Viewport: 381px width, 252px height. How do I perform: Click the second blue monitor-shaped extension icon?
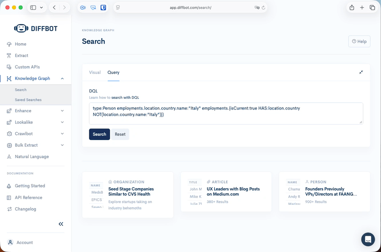tap(93, 8)
